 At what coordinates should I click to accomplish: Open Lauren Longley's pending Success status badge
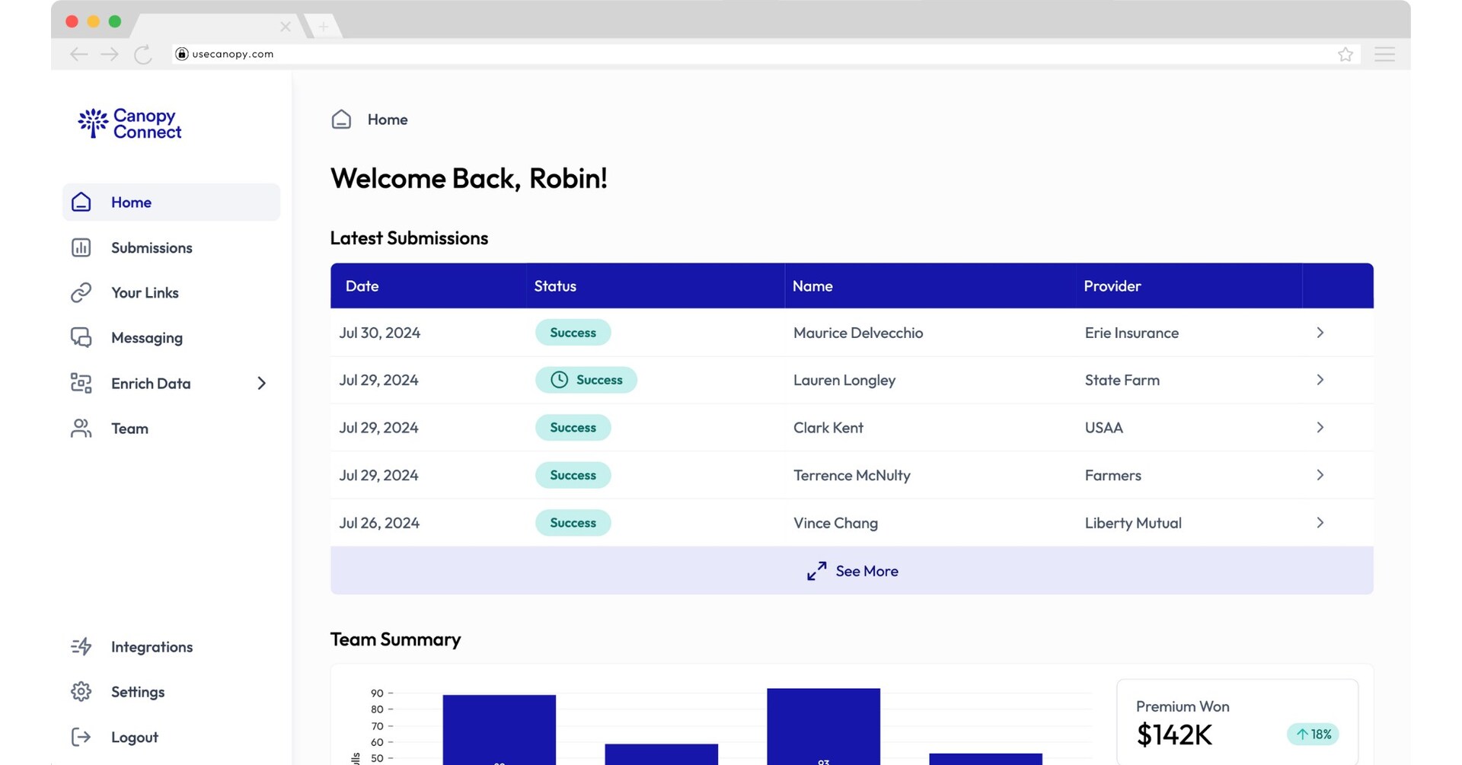pyautogui.click(x=586, y=380)
